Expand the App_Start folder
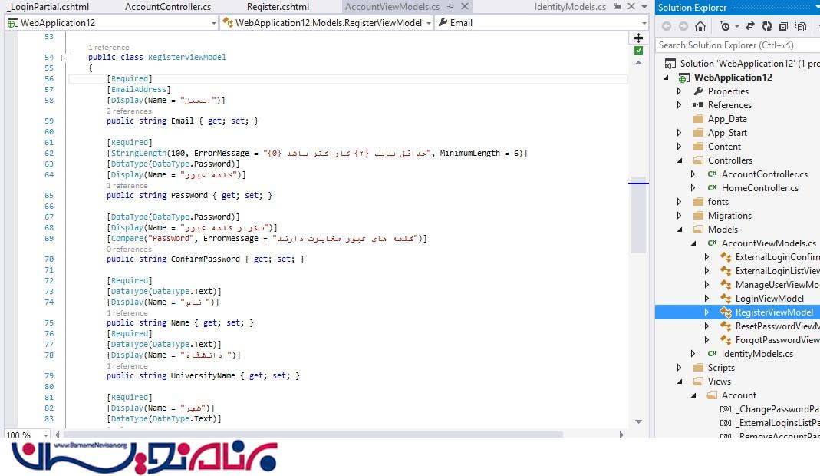820x476 pixels. 680,133
